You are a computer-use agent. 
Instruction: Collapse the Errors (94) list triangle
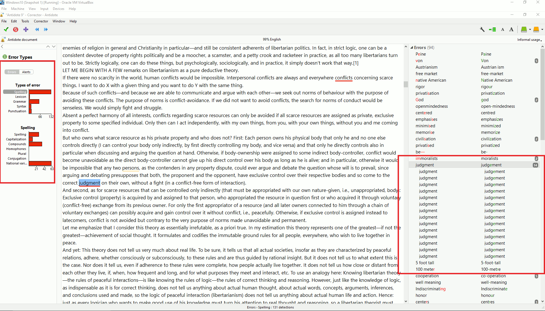[x=412, y=48]
